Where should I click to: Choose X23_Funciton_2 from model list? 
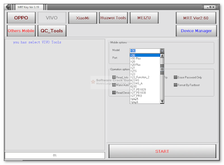pos(145,77)
